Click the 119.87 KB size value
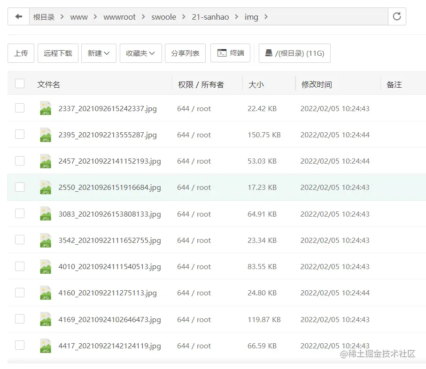Viewport: 426px width, 369px height. coord(264,320)
